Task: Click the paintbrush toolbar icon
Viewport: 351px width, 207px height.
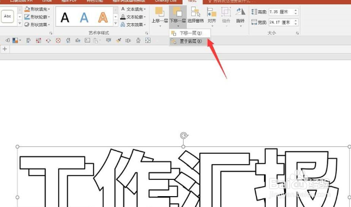Action: click(x=118, y=41)
